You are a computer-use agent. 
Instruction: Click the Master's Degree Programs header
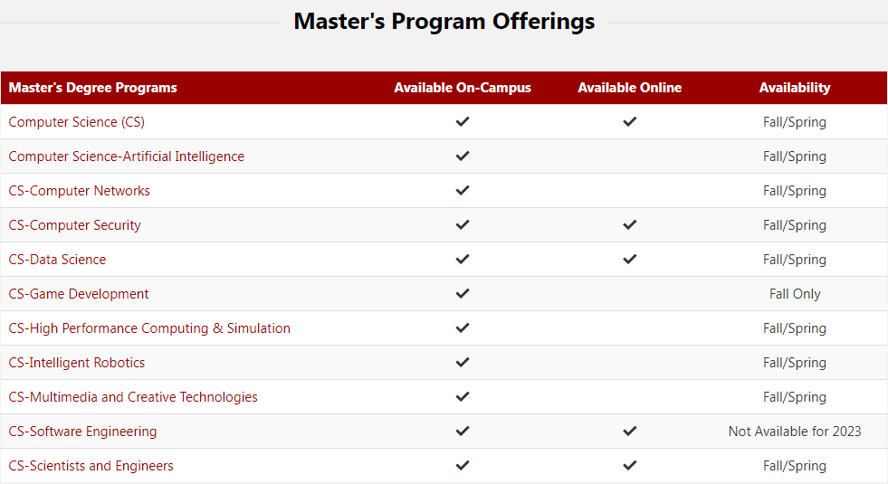(93, 88)
